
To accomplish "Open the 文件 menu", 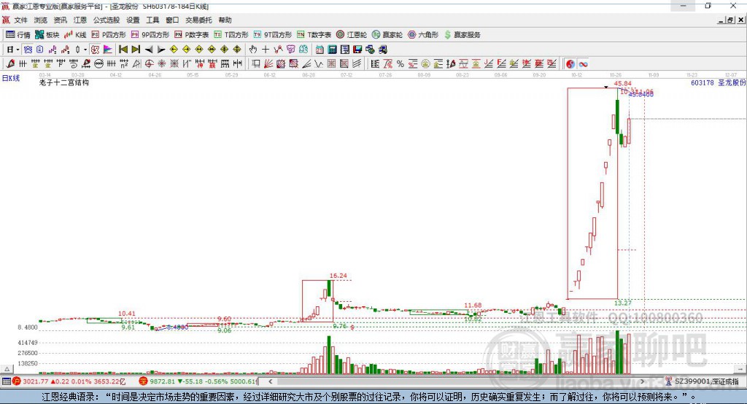I will [20, 20].
